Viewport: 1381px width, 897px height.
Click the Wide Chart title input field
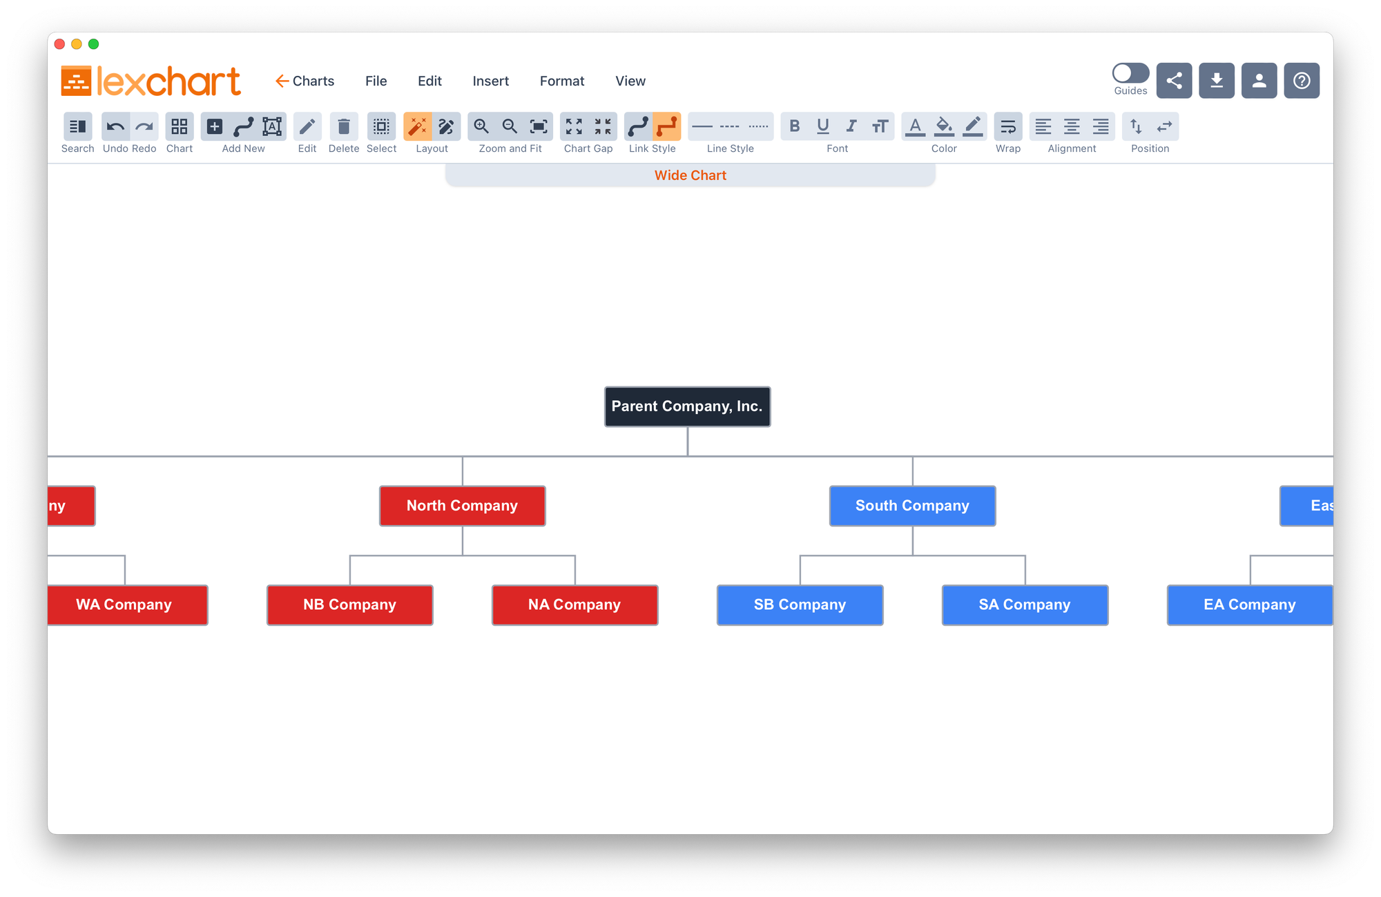click(690, 175)
